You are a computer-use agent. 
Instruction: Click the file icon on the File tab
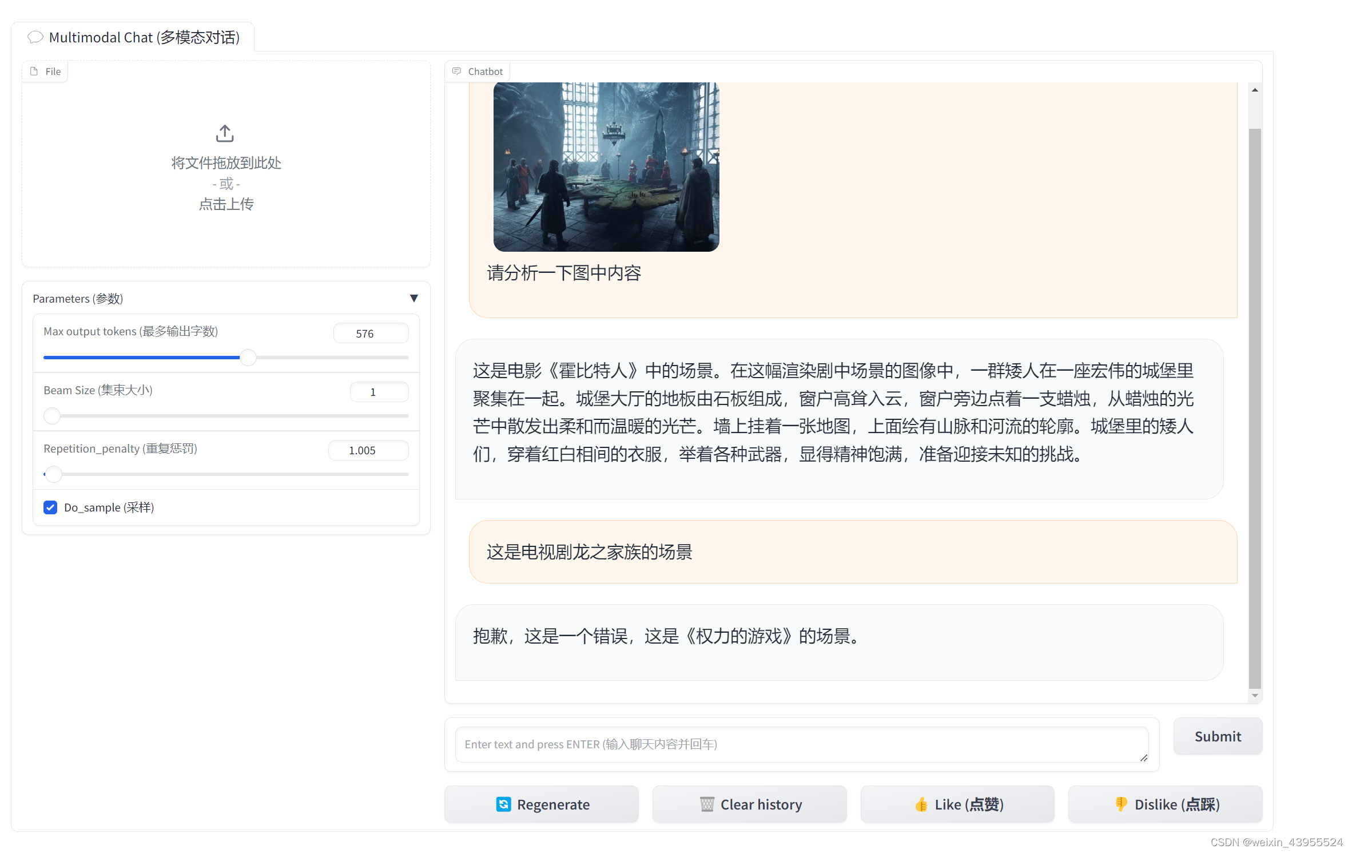[x=34, y=71]
